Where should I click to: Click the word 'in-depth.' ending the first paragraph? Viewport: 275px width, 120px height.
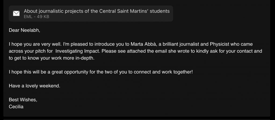tap(85, 58)
